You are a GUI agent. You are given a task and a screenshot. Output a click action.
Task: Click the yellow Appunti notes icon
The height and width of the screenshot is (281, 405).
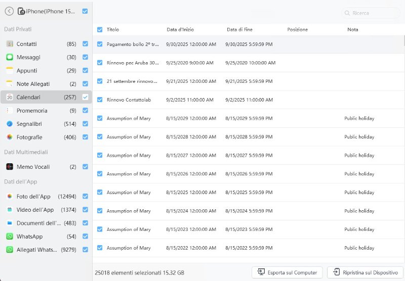pos(10,71)
